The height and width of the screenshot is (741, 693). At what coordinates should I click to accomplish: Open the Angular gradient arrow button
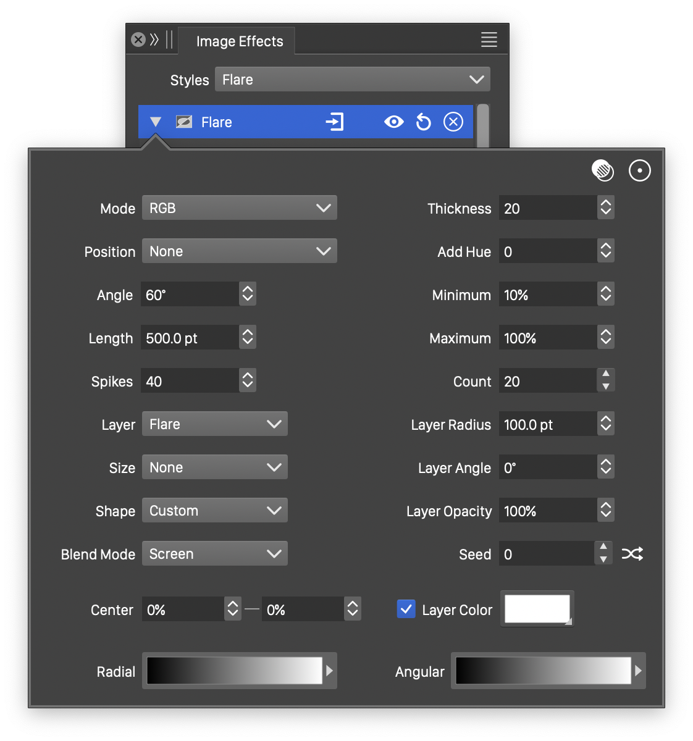tap(638, 671)
